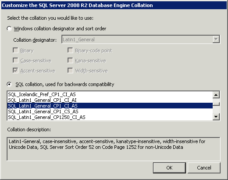This screenshot has width=228, height=180.
Task: Click the collation list scrollbar thumb
Action: [x=216, y=104]
